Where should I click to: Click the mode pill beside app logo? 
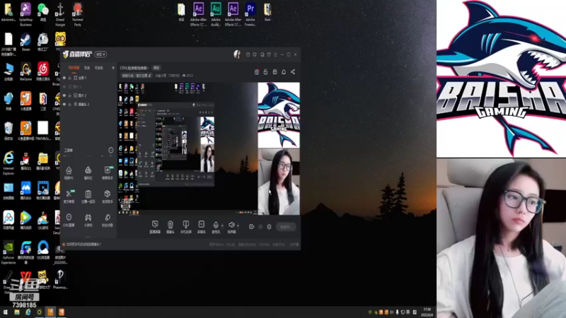(x=100, y=54)
